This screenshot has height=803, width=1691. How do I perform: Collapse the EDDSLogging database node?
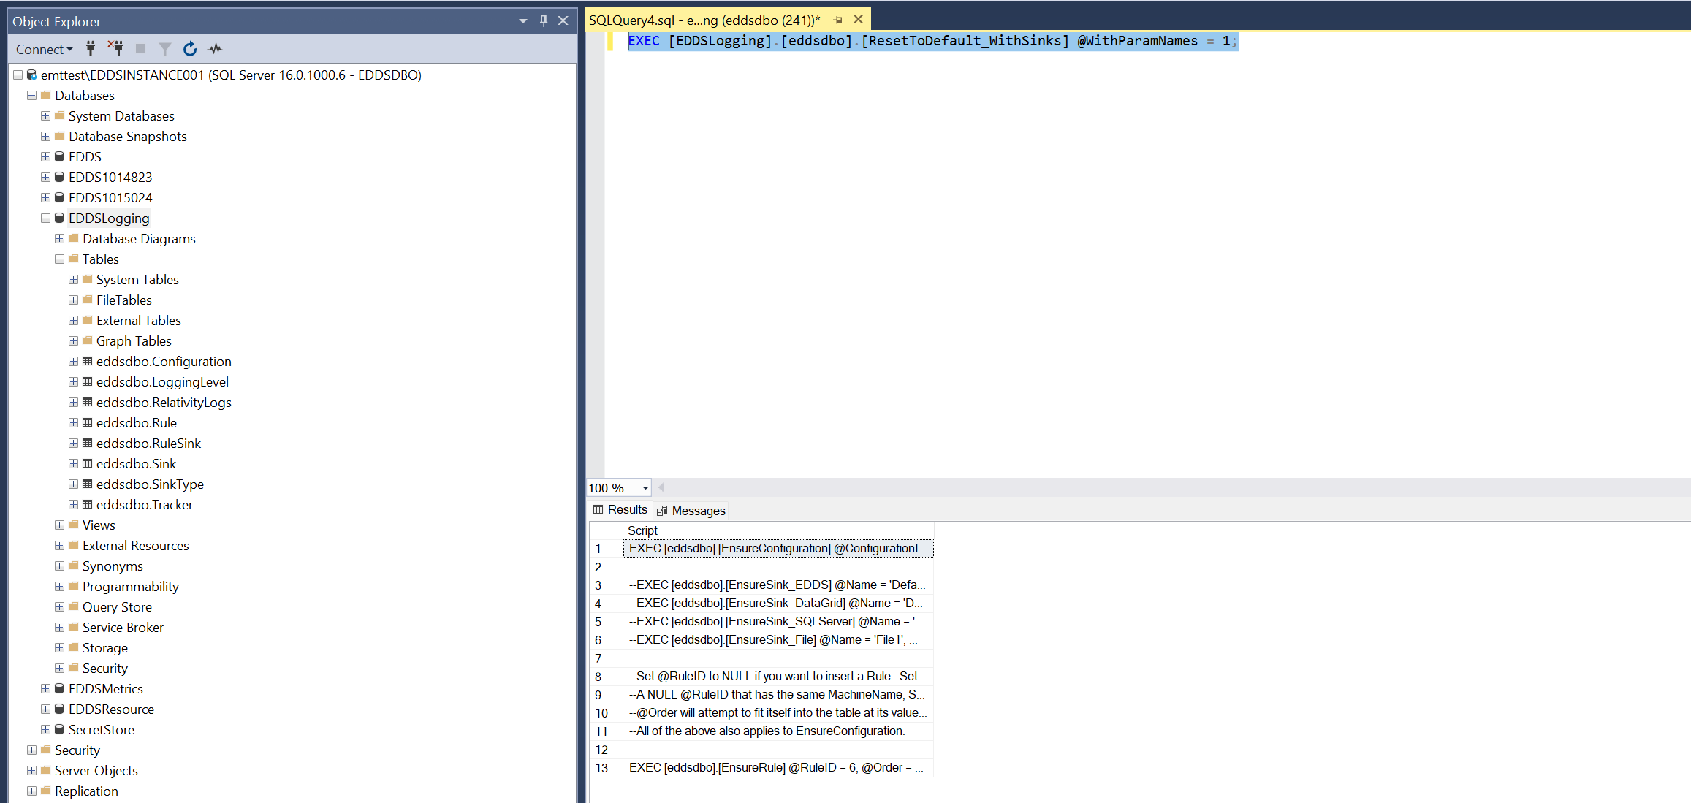pyautogui.click(x=45, y=218)
